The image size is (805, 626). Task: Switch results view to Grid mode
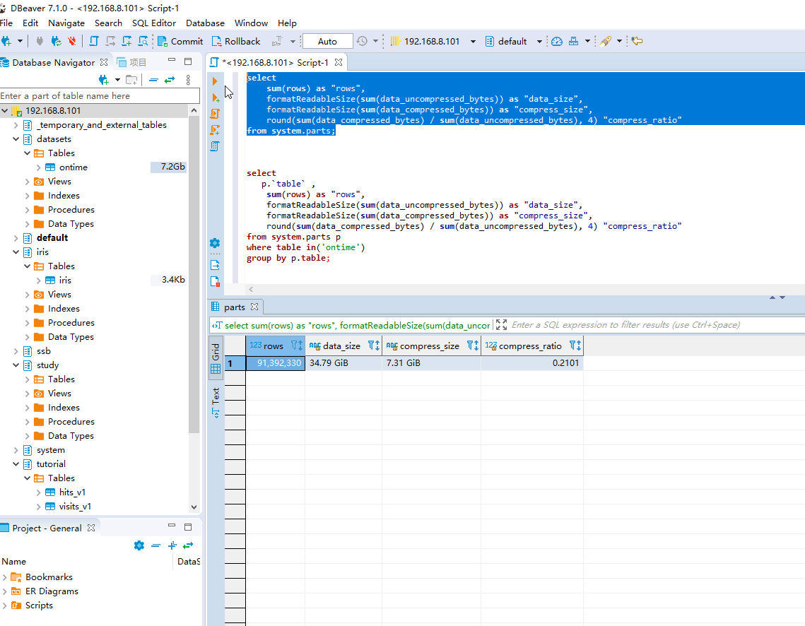click(216, 359)
